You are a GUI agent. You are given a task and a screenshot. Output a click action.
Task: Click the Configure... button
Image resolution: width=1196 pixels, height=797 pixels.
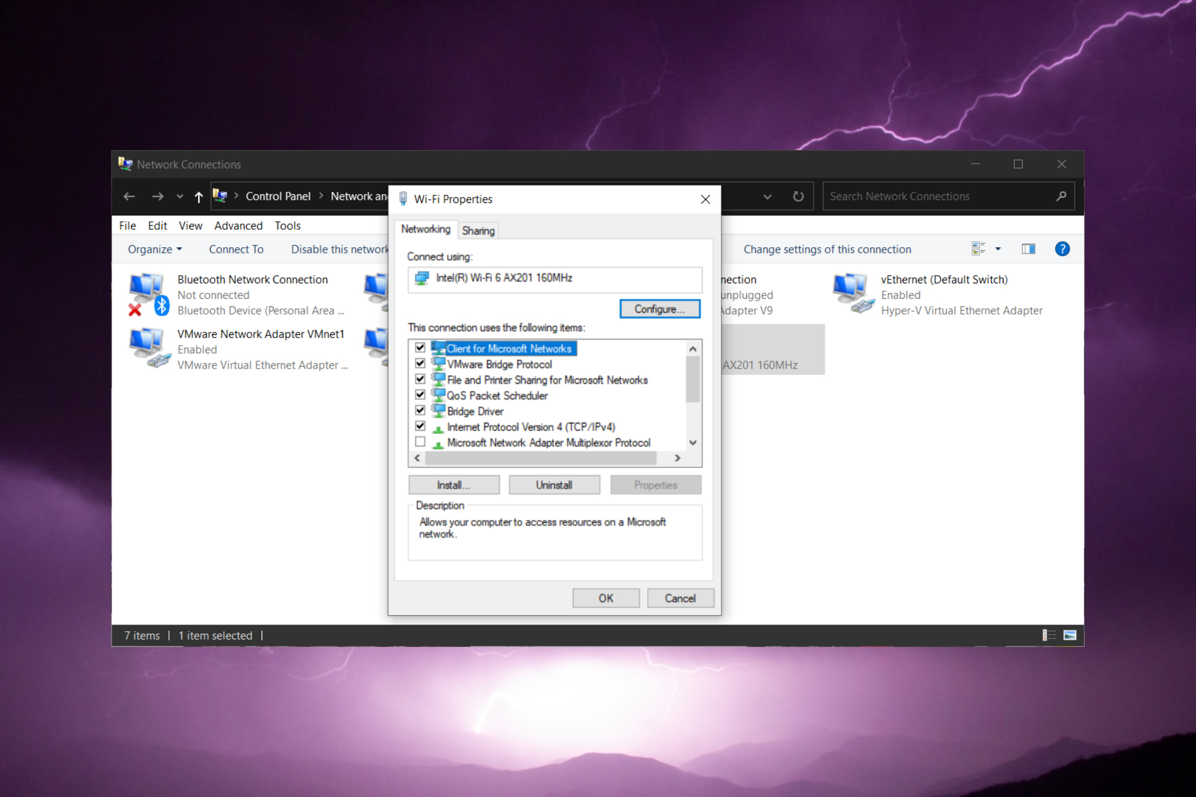tap(660, 309)
